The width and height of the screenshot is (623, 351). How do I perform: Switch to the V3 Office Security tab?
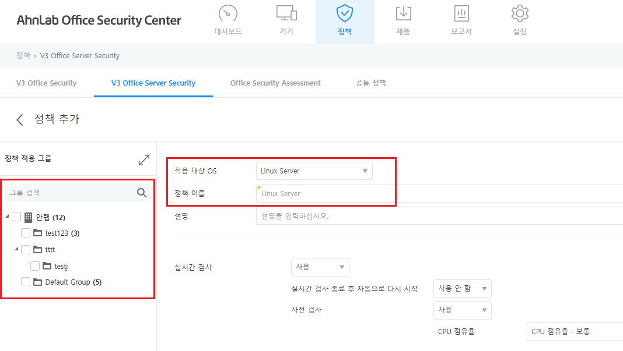click(x=47, y=83)
